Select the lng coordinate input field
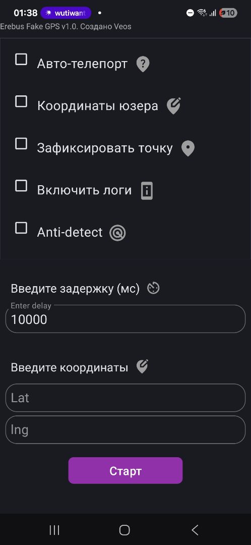 pos(126,429)
